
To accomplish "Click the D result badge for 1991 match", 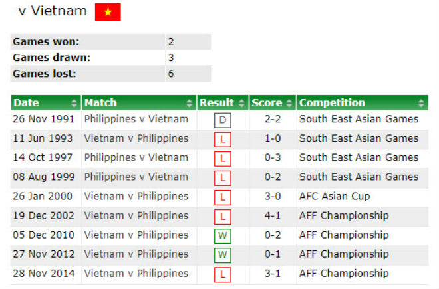I will 221,121.
